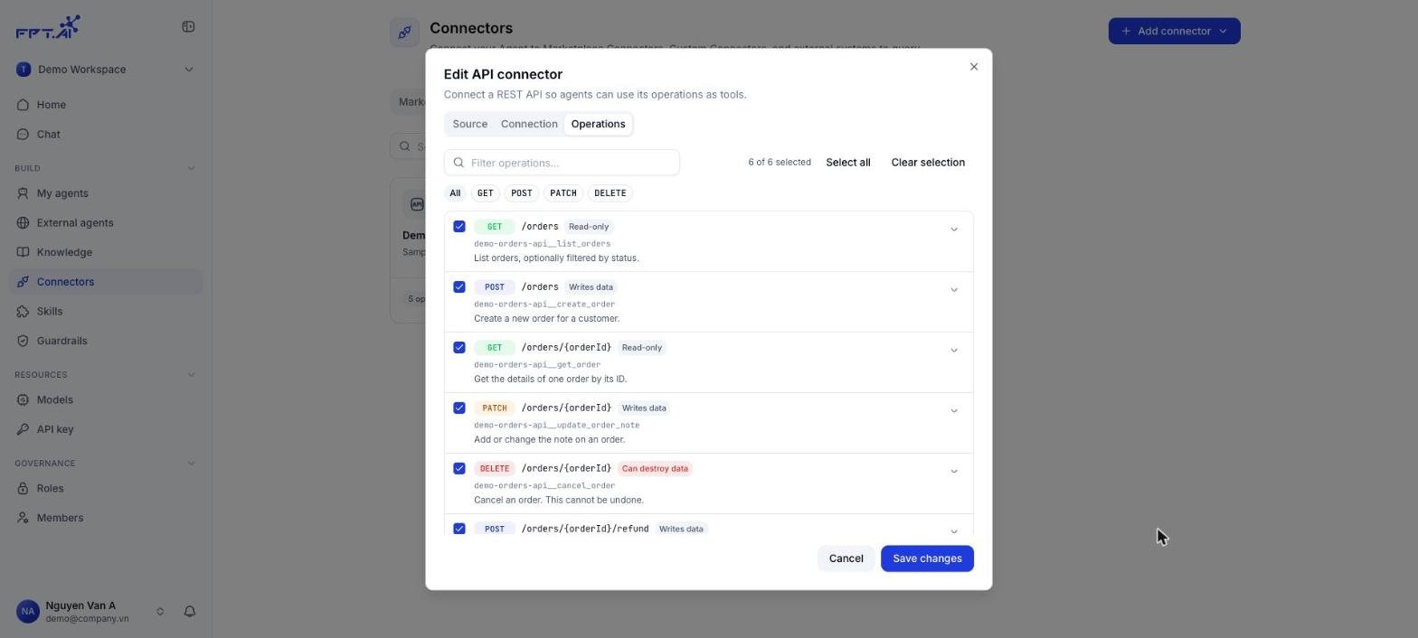Uncheck GET /orders/{orderId} get_order operation

(x=459, y=348)
